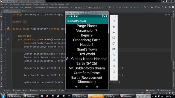Viewport: 175px width, 98px height.
Task: Open the Navigate menu
Action: pyautogui.click(x=16, y=4)
